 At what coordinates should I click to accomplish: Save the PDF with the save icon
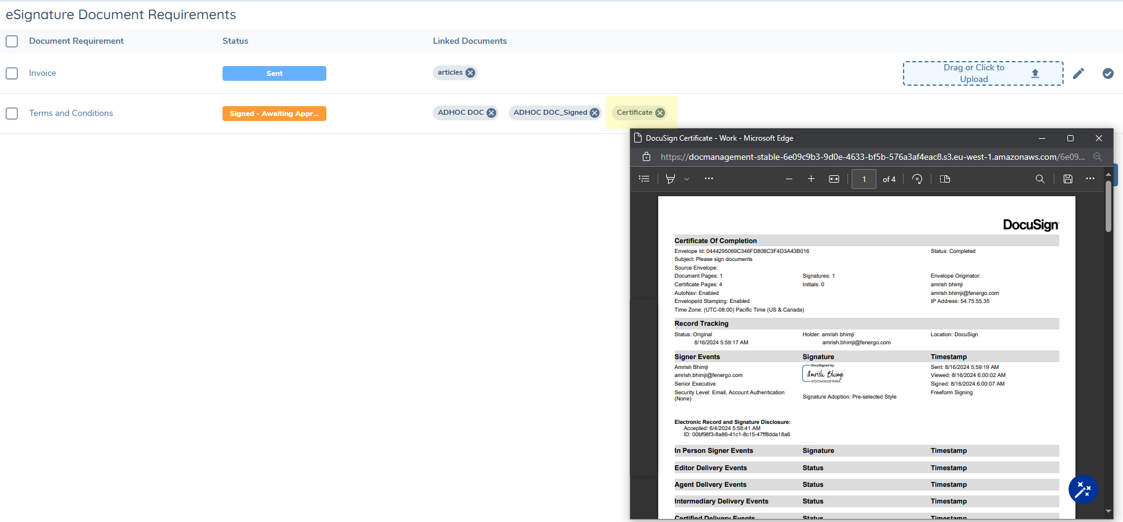click(1067, 179)
